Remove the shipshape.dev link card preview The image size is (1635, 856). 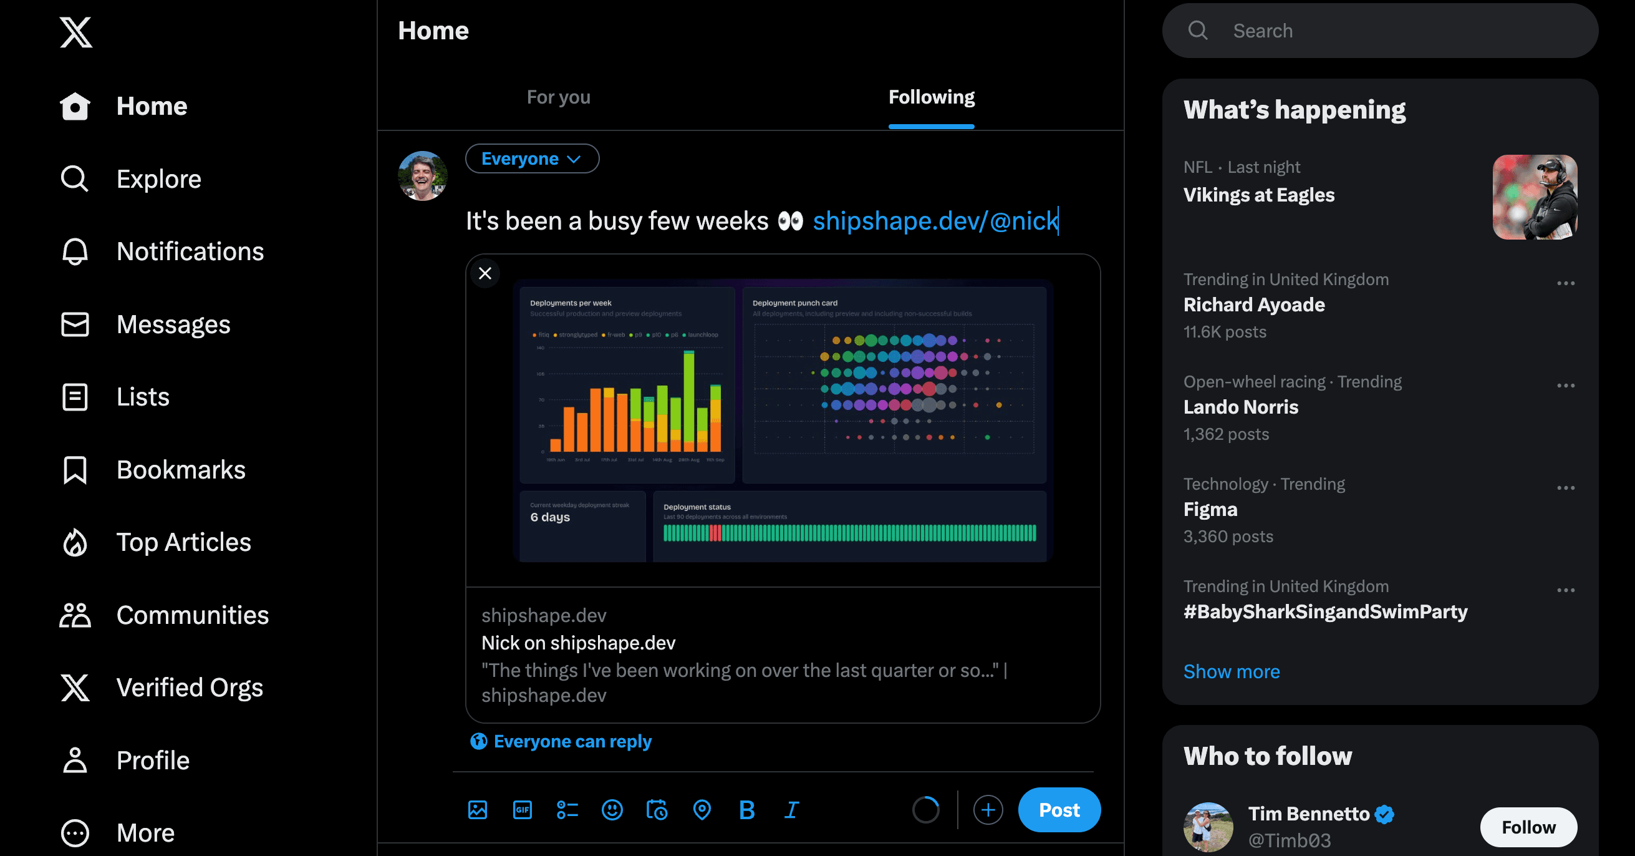485,273
